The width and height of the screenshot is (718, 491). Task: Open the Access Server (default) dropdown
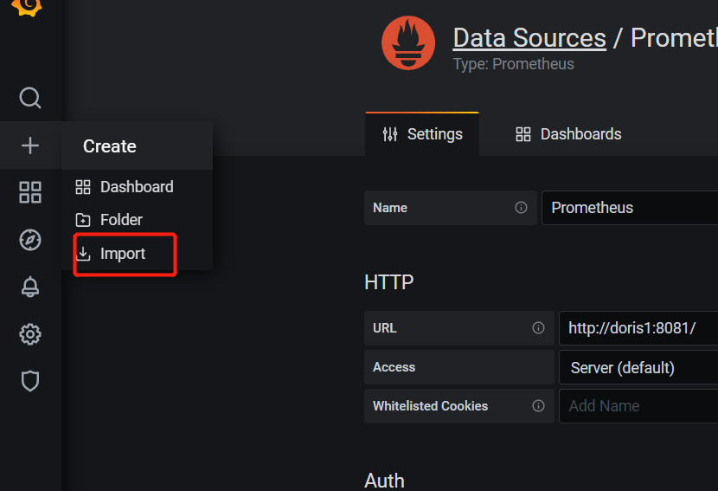[638, 367]
